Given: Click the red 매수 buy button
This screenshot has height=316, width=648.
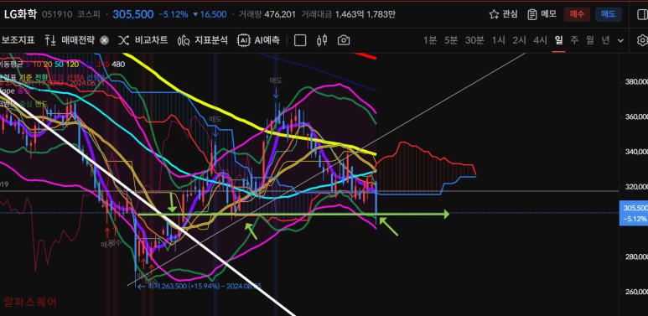Looking at the screenshot, I should 577,14.
